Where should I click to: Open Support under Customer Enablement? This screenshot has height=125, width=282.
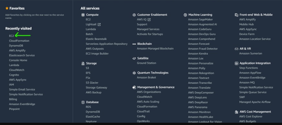(x=142, y=24)
